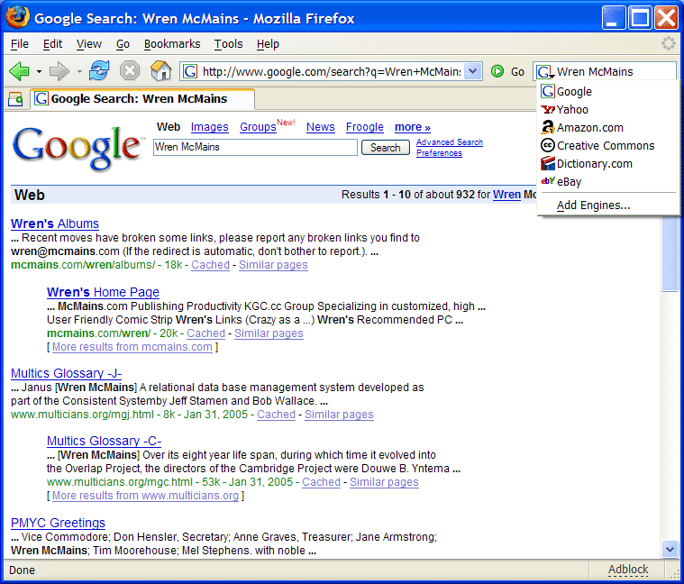Open Cached link for Wren's Albums result
The height and width of the screenshot is (584, 684).
pyautogui.click(x=210, y=265)
